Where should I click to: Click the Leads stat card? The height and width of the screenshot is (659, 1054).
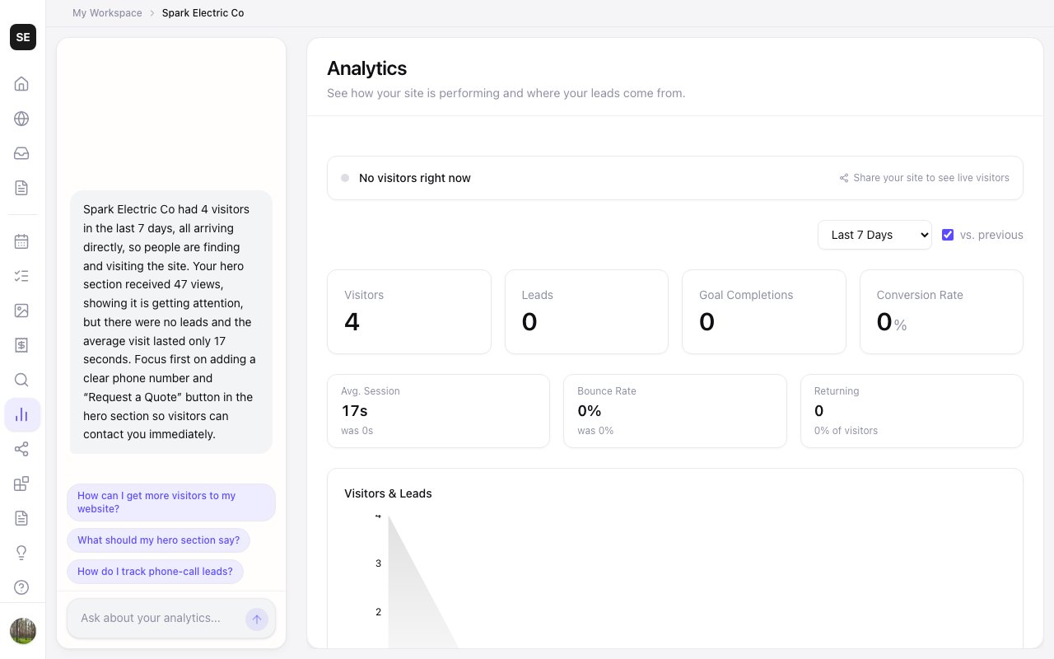[x=586, y=311]
